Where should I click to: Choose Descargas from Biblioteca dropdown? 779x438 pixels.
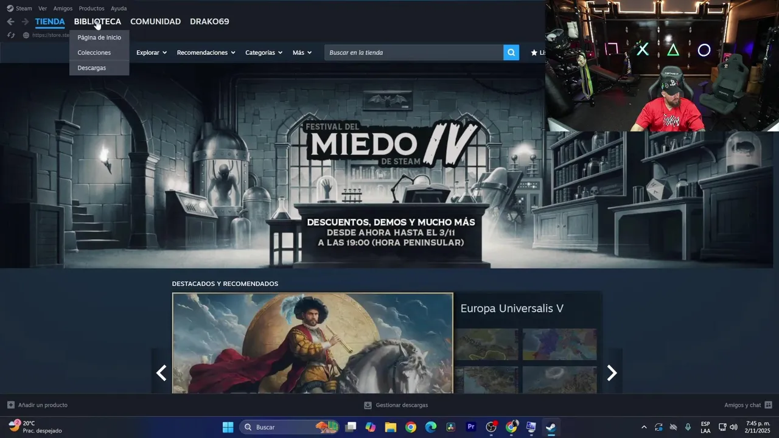click(99, 68)
